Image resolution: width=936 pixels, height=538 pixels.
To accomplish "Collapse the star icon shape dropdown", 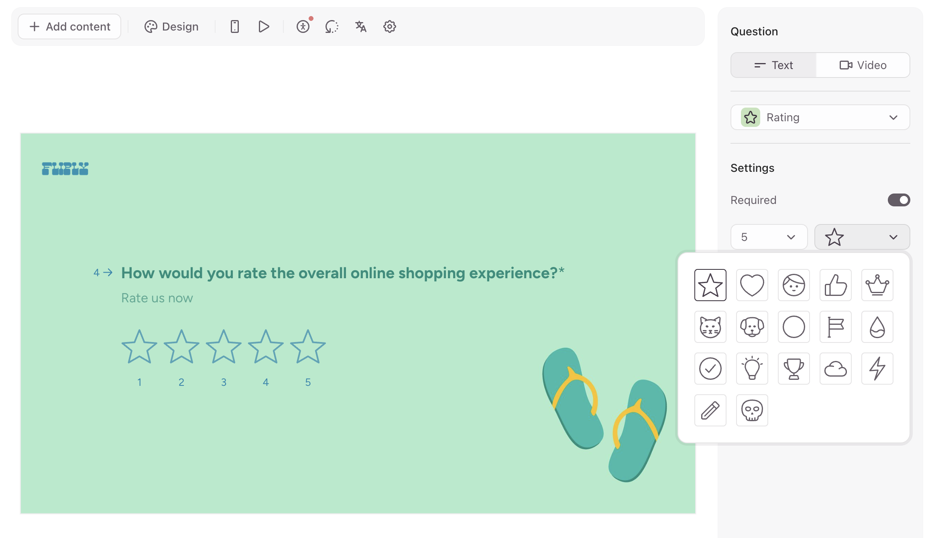I will coord(862,237).
